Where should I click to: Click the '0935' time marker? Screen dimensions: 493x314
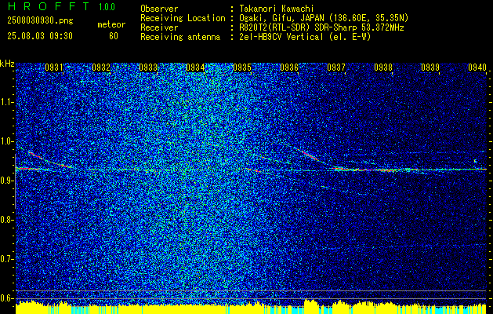coord(242,68)
